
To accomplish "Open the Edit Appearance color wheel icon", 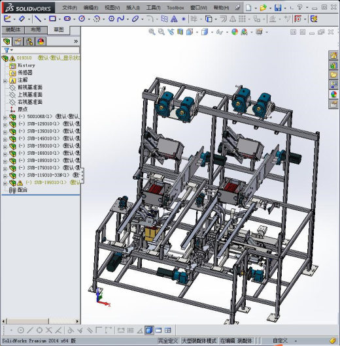I will (x=235, y=32).
